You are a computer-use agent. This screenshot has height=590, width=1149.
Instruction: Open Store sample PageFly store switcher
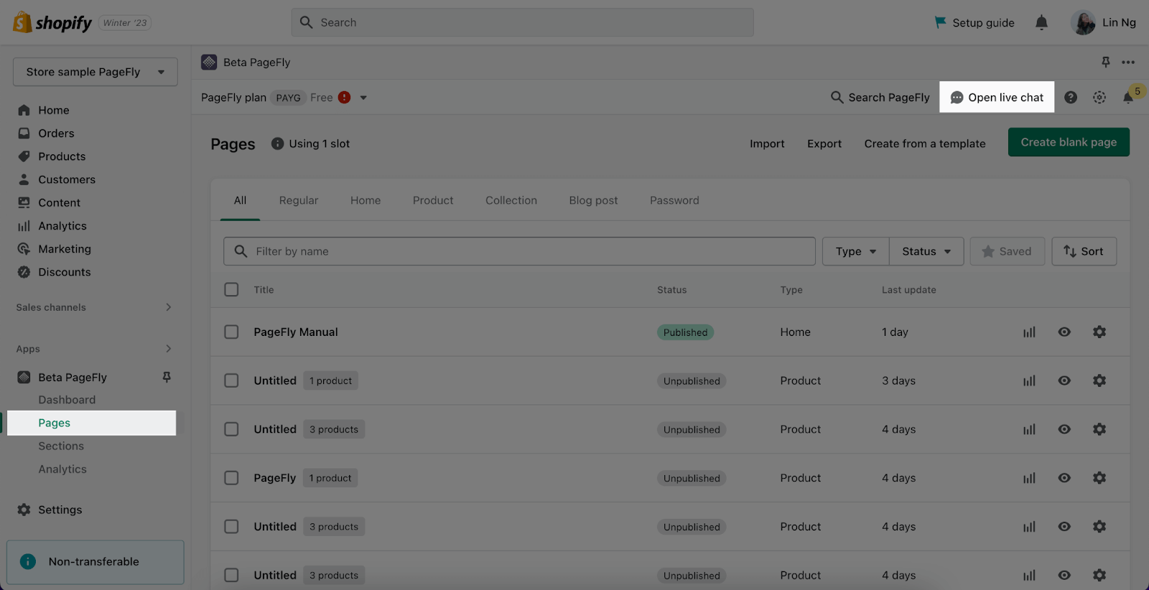pos(96,72)
